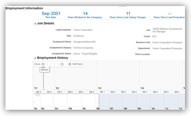Click the 11 years salary change value
191x116 pixels.
click(128, 13)
